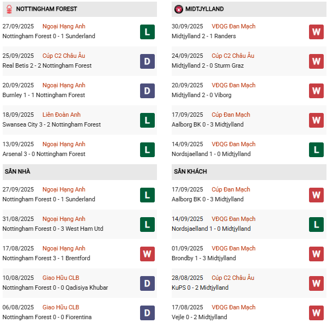This screenshot has height=323, width=327.
Task: Select D badge beside Burnley 1-1 result
Action: pyautogui.click(x=147, y=91)
